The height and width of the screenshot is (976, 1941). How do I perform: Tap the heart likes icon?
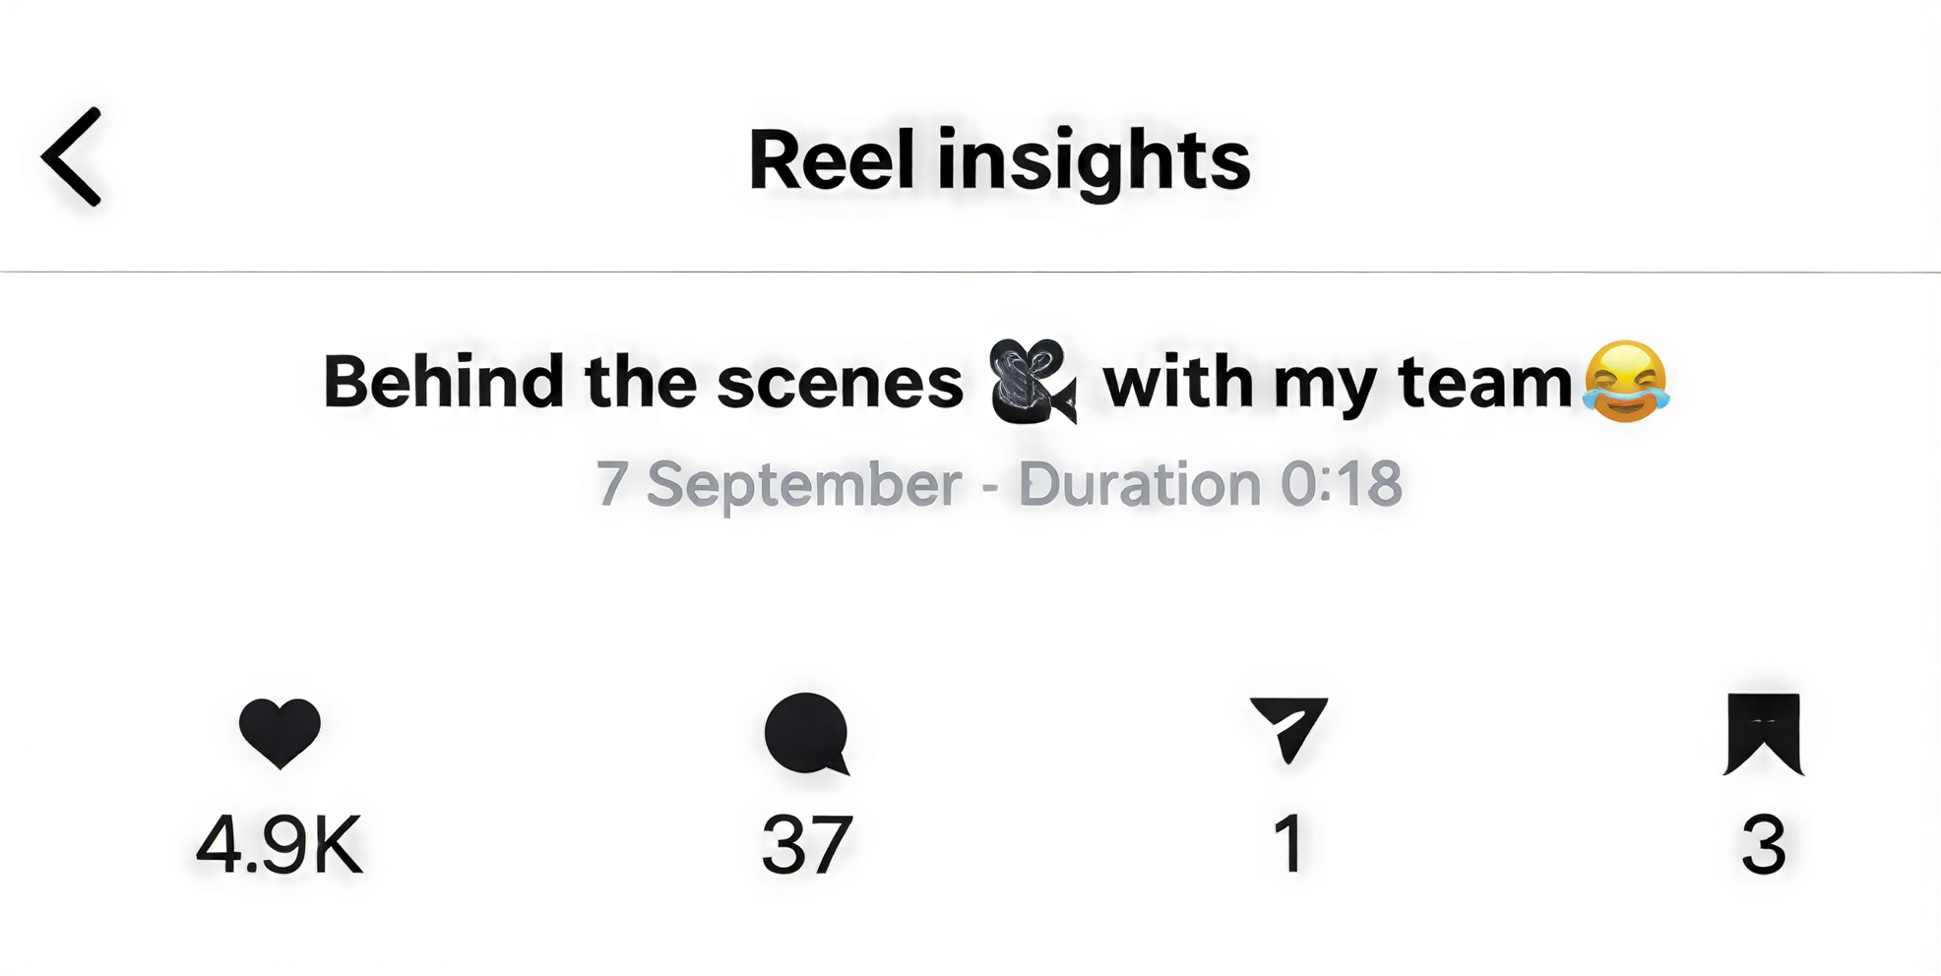[280, 732]
